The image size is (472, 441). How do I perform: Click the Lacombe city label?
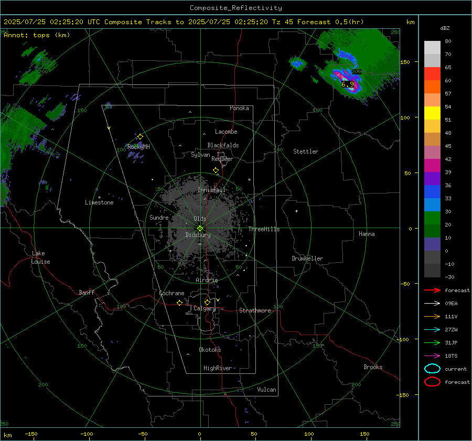226,132
